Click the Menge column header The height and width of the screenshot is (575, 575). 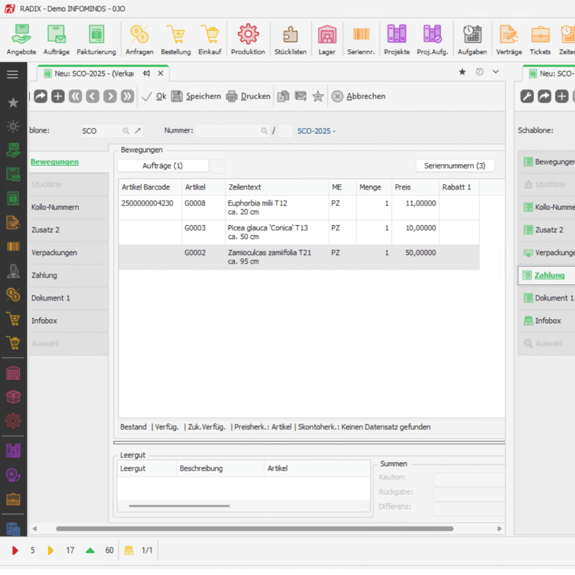374,188
